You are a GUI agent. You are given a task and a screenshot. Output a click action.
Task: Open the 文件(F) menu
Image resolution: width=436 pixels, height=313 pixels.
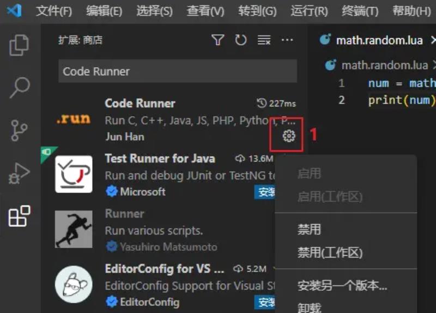(x=54, y=11)
